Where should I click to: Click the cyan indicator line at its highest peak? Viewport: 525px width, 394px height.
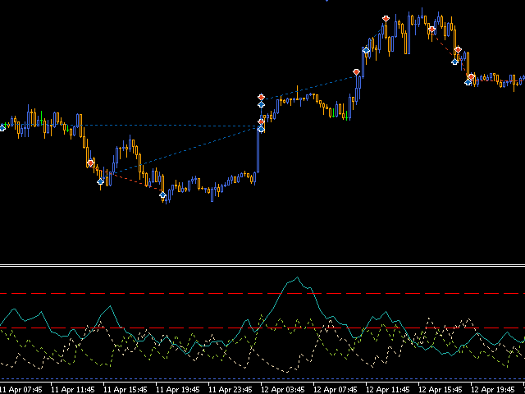(x=297, y=277)
